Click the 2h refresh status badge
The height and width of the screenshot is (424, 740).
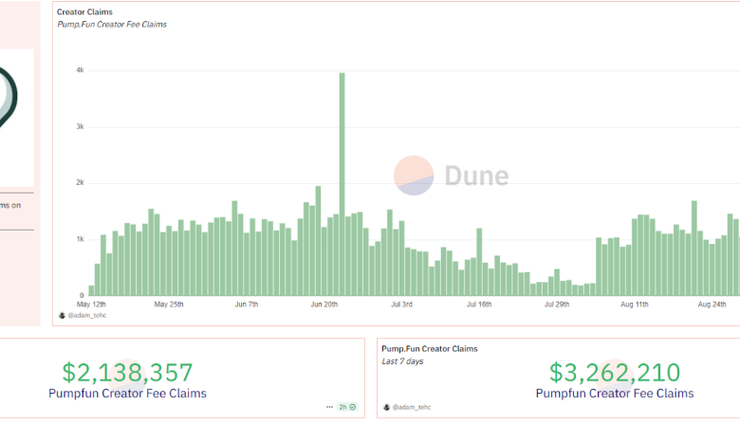(x=347, y=407)
